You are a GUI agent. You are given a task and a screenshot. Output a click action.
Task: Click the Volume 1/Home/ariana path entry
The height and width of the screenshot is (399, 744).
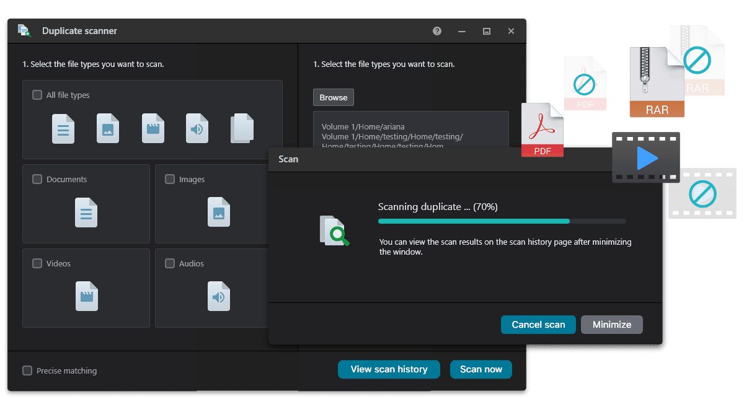point(363,127)
